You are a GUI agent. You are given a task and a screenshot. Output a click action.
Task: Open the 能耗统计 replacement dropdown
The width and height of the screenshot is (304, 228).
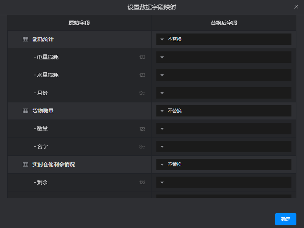click(224, 39)
